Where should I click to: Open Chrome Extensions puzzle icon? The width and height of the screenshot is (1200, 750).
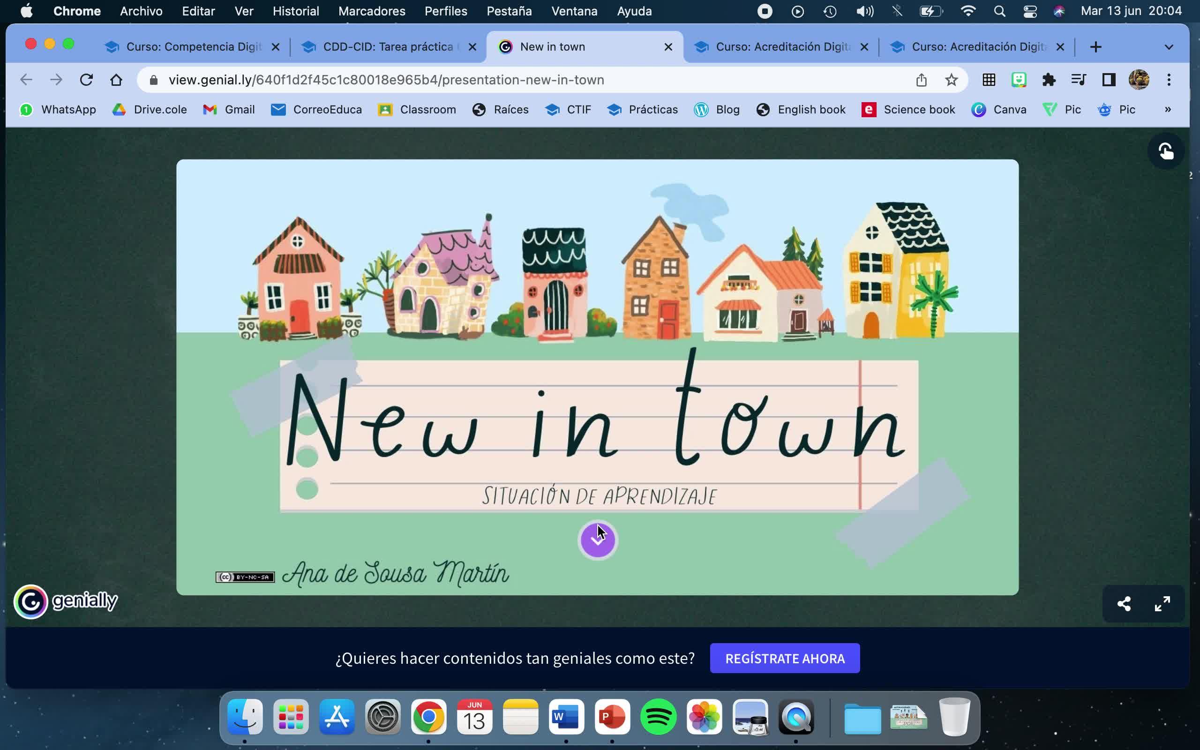(x=1049, y=80)
